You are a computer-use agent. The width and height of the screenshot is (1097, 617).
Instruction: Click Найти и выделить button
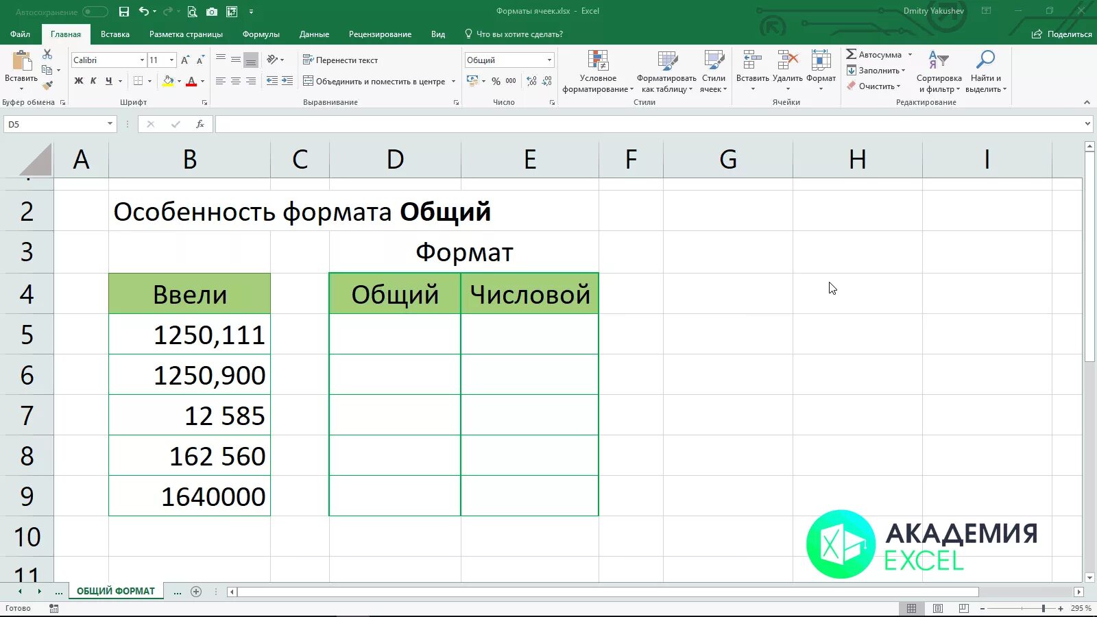(985, 71)
